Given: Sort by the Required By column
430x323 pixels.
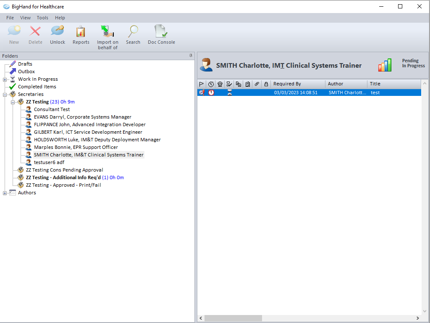Looking at the screenshot, I should pos(298,84).
